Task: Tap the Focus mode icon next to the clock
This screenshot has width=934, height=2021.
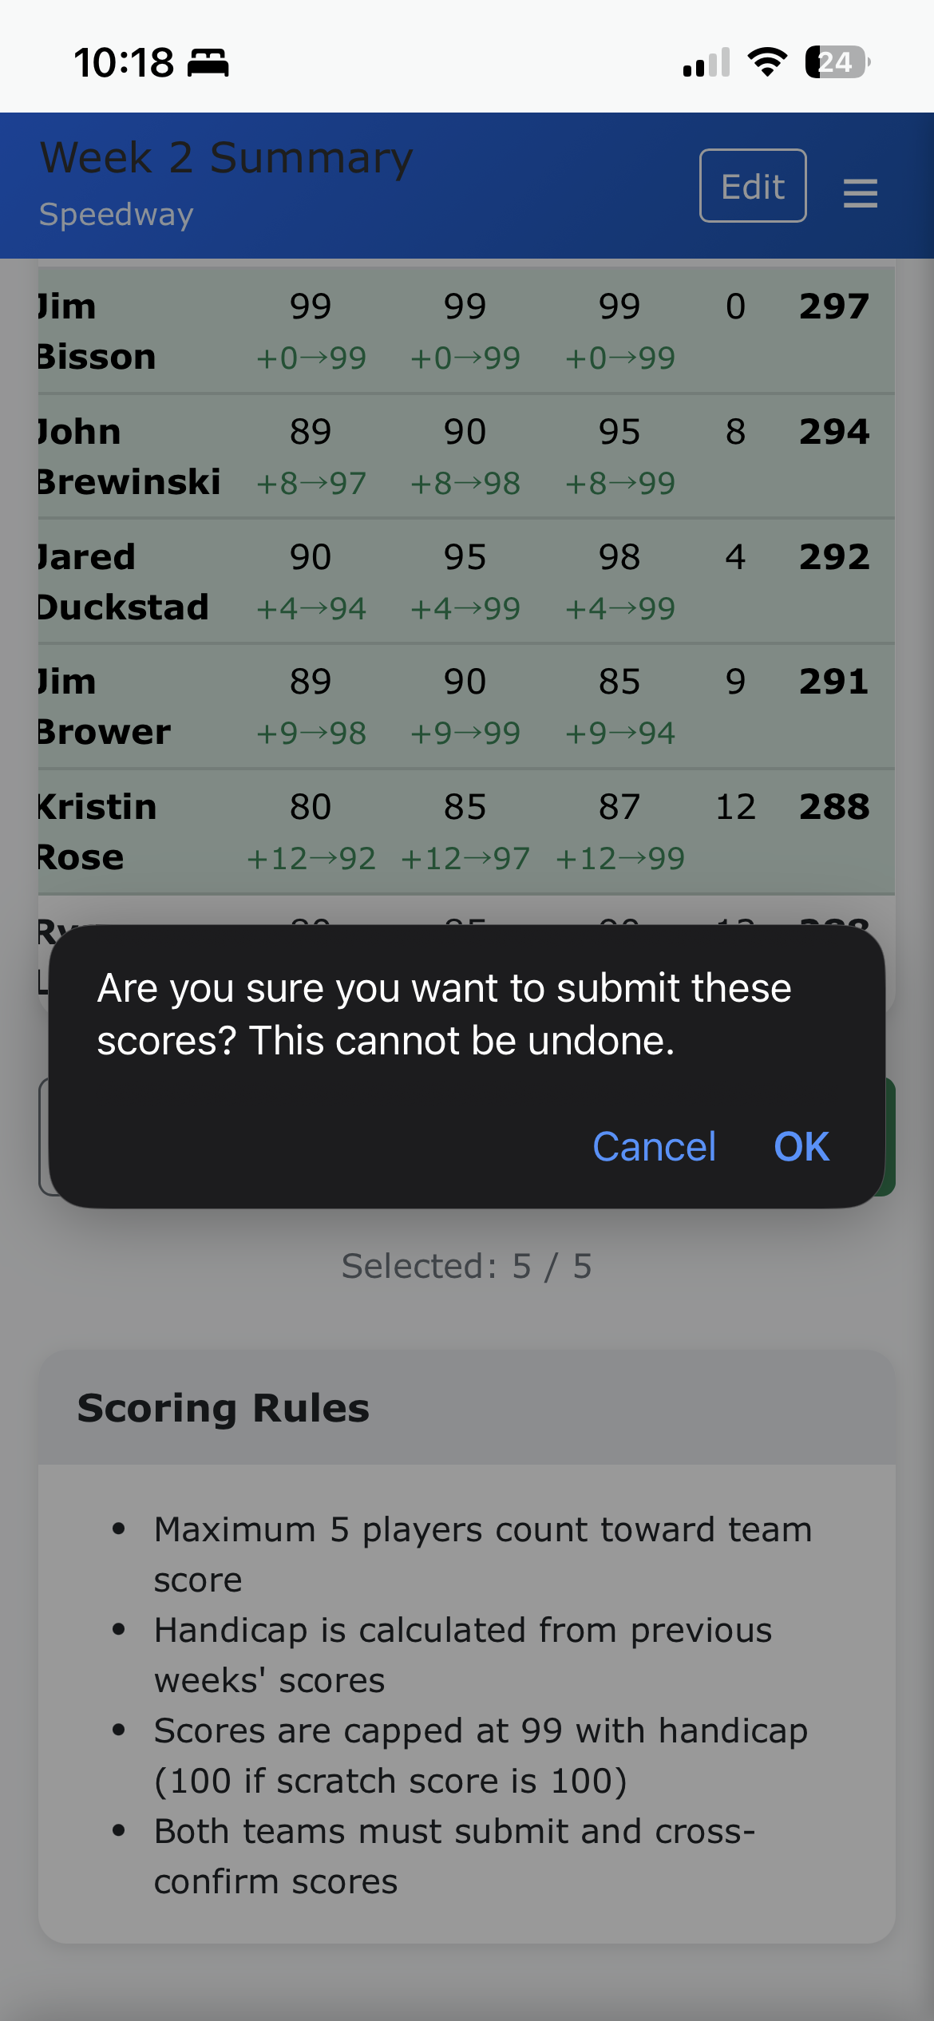Action: 209,64
